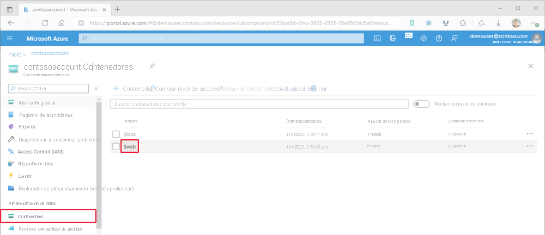
Task: Click the Buscar (Ctrl+/) menu search box
Action: click(x=49, y=89)
